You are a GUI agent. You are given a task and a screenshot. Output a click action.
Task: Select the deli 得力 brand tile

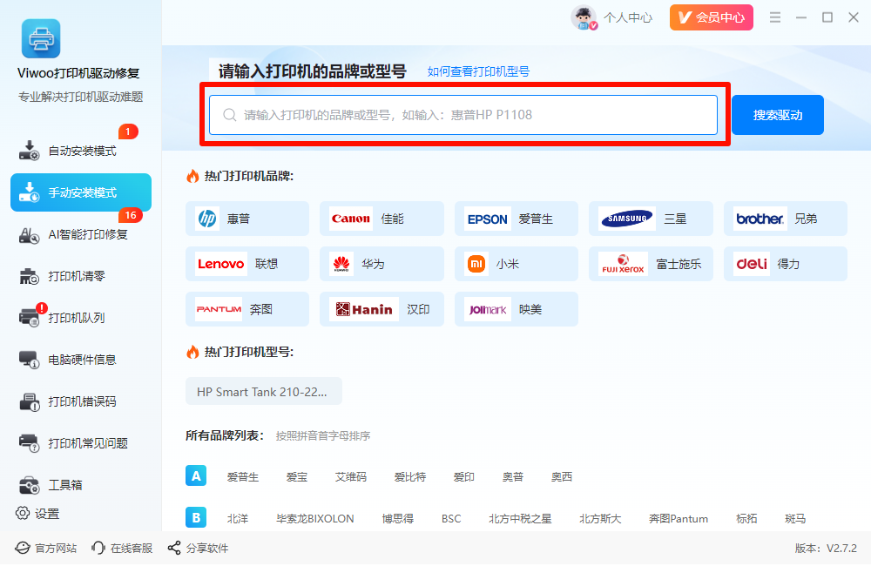786,264
